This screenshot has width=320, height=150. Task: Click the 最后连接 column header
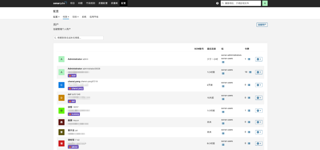[211, 49]
